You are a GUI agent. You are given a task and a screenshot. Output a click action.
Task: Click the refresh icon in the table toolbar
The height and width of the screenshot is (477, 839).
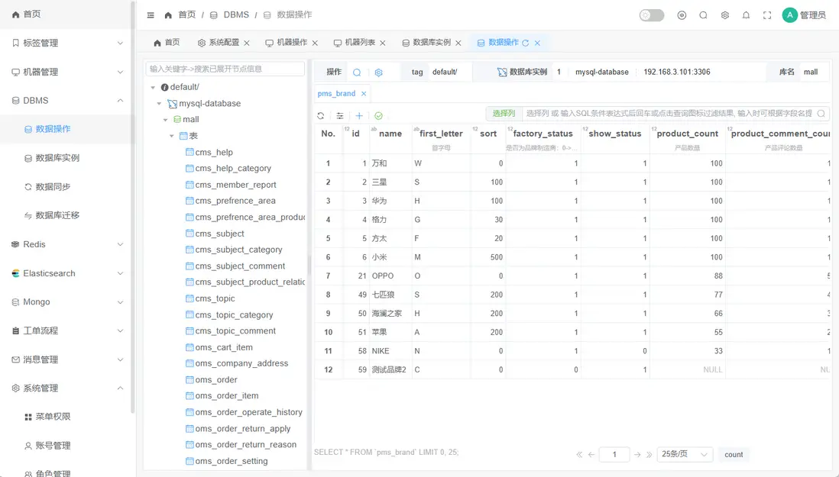(x=321, y=116)
